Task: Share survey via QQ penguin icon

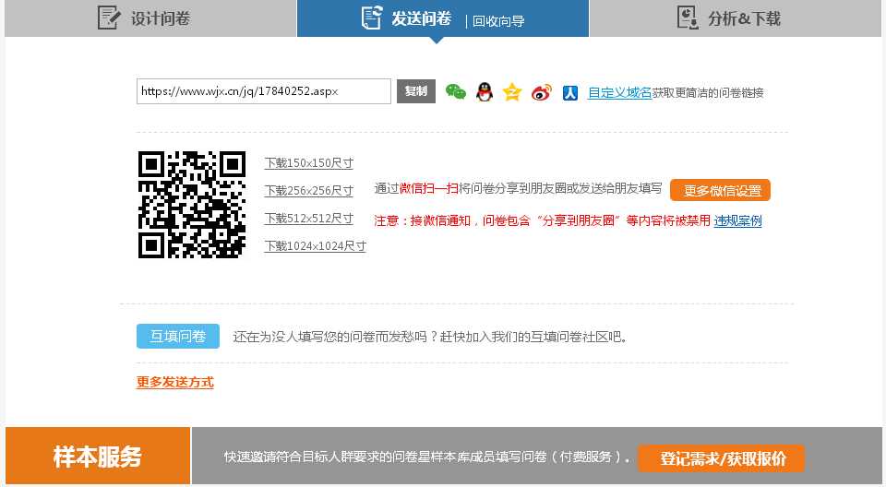Action: coord(485,91)
